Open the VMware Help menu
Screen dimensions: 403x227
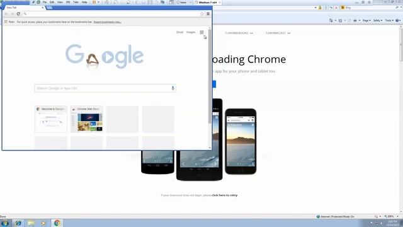tap(84, 2)
